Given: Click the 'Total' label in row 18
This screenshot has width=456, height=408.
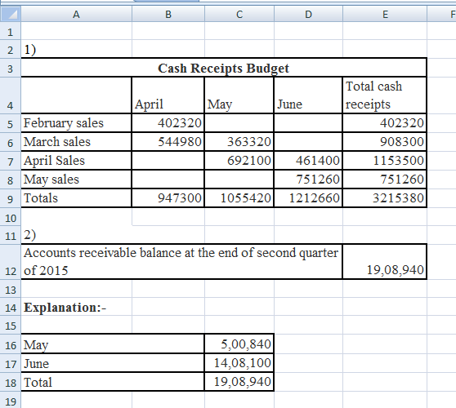Looking at the screenshot, I should pyautogui.click(x=113, y=382).
